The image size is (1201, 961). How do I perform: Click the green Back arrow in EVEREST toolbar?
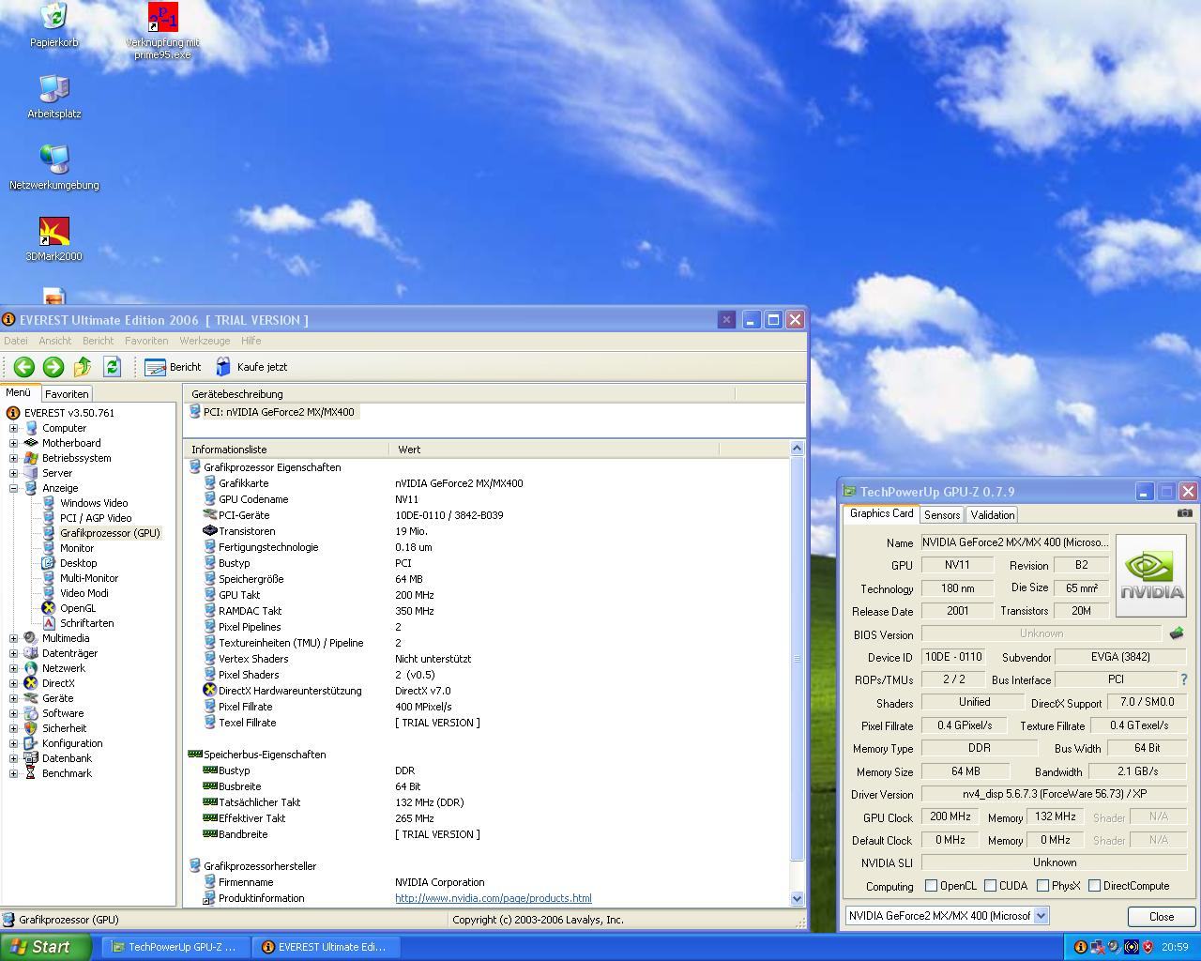coord(24,367)
